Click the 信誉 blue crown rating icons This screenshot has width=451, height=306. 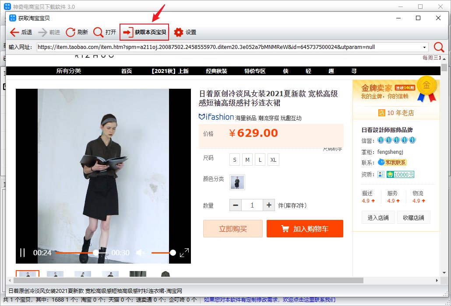pyautogui.click(x=397, y=140)
